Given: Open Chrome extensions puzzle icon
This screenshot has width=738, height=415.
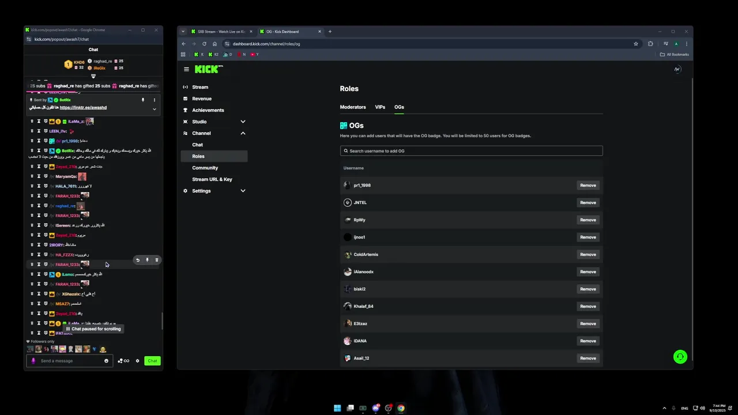Looking at the screenshot, I should 650,44.
